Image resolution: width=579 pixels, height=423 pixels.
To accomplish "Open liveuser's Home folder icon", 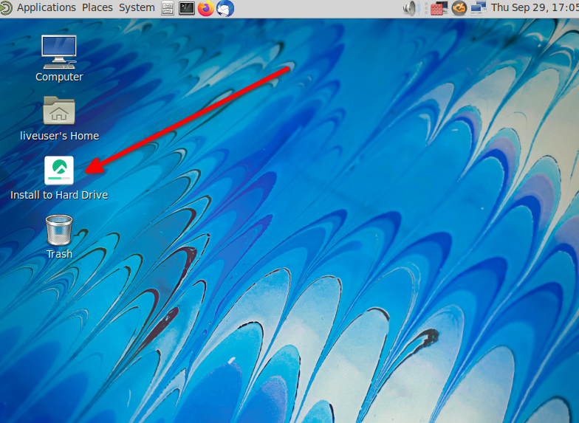I will click(x=59, y=111).
